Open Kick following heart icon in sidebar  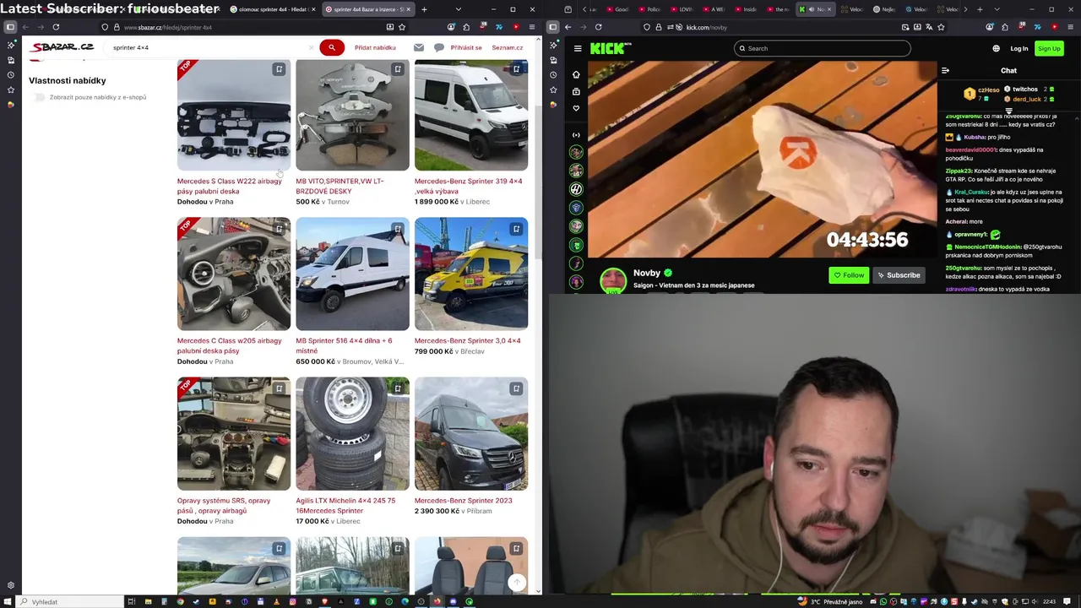click(x=576, y=108)
